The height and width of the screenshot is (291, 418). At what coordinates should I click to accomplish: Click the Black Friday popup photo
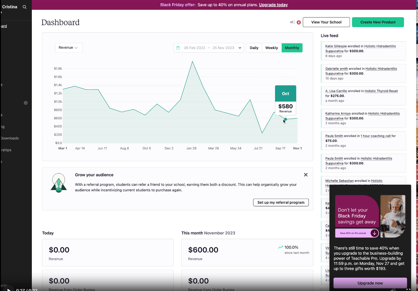tap(393, 216)
